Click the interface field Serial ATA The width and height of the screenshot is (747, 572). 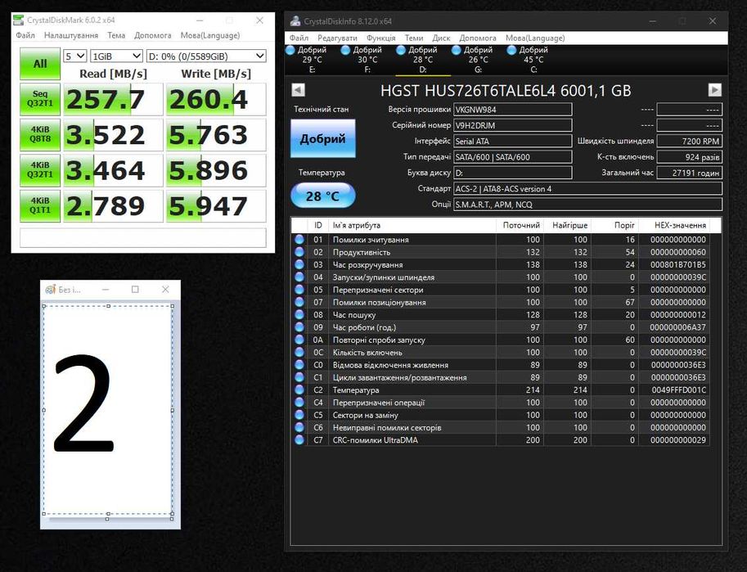[x=513, y=141]
